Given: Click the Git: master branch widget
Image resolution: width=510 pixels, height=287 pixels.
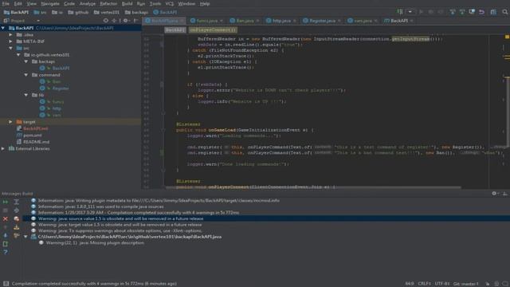Looking at the screenshot, I should [x=466, y=284].
